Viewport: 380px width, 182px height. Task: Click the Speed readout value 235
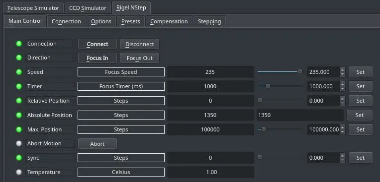[210, 72]
